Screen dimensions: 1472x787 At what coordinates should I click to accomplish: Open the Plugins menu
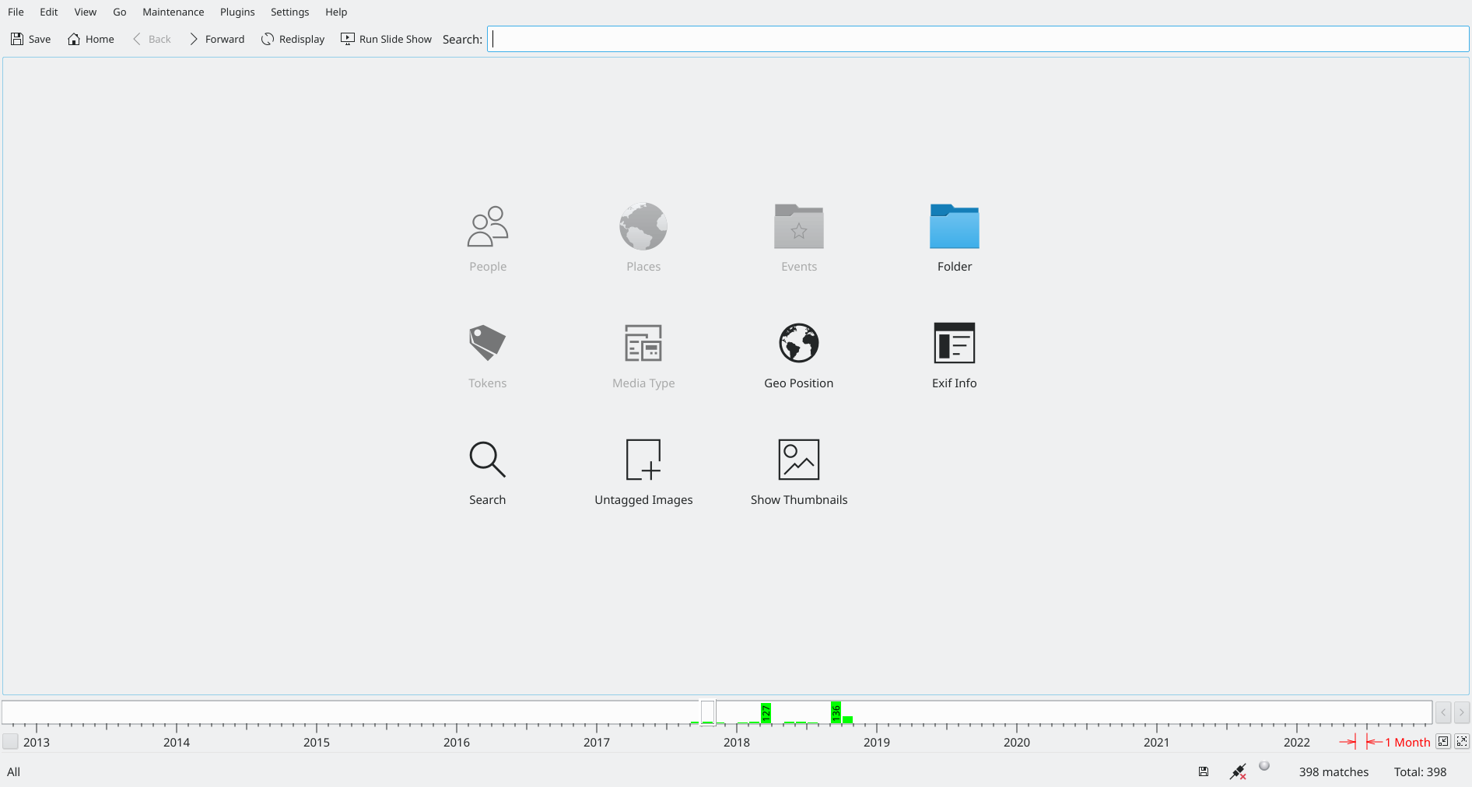(237, 12)
